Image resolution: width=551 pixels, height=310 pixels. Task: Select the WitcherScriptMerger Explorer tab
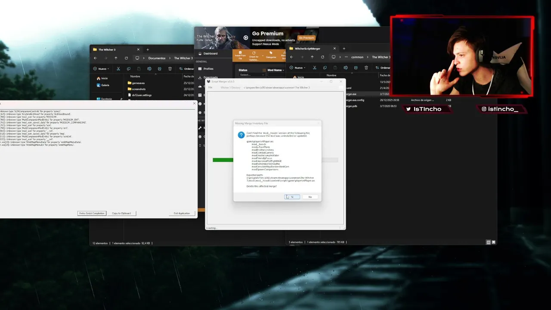pyautogui.click(x=312, y=49)
